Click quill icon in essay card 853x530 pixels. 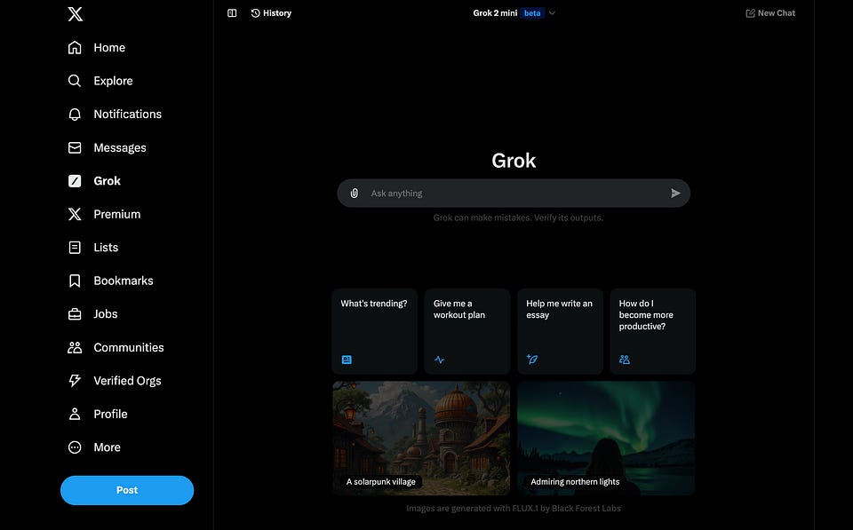click(532, 360)
